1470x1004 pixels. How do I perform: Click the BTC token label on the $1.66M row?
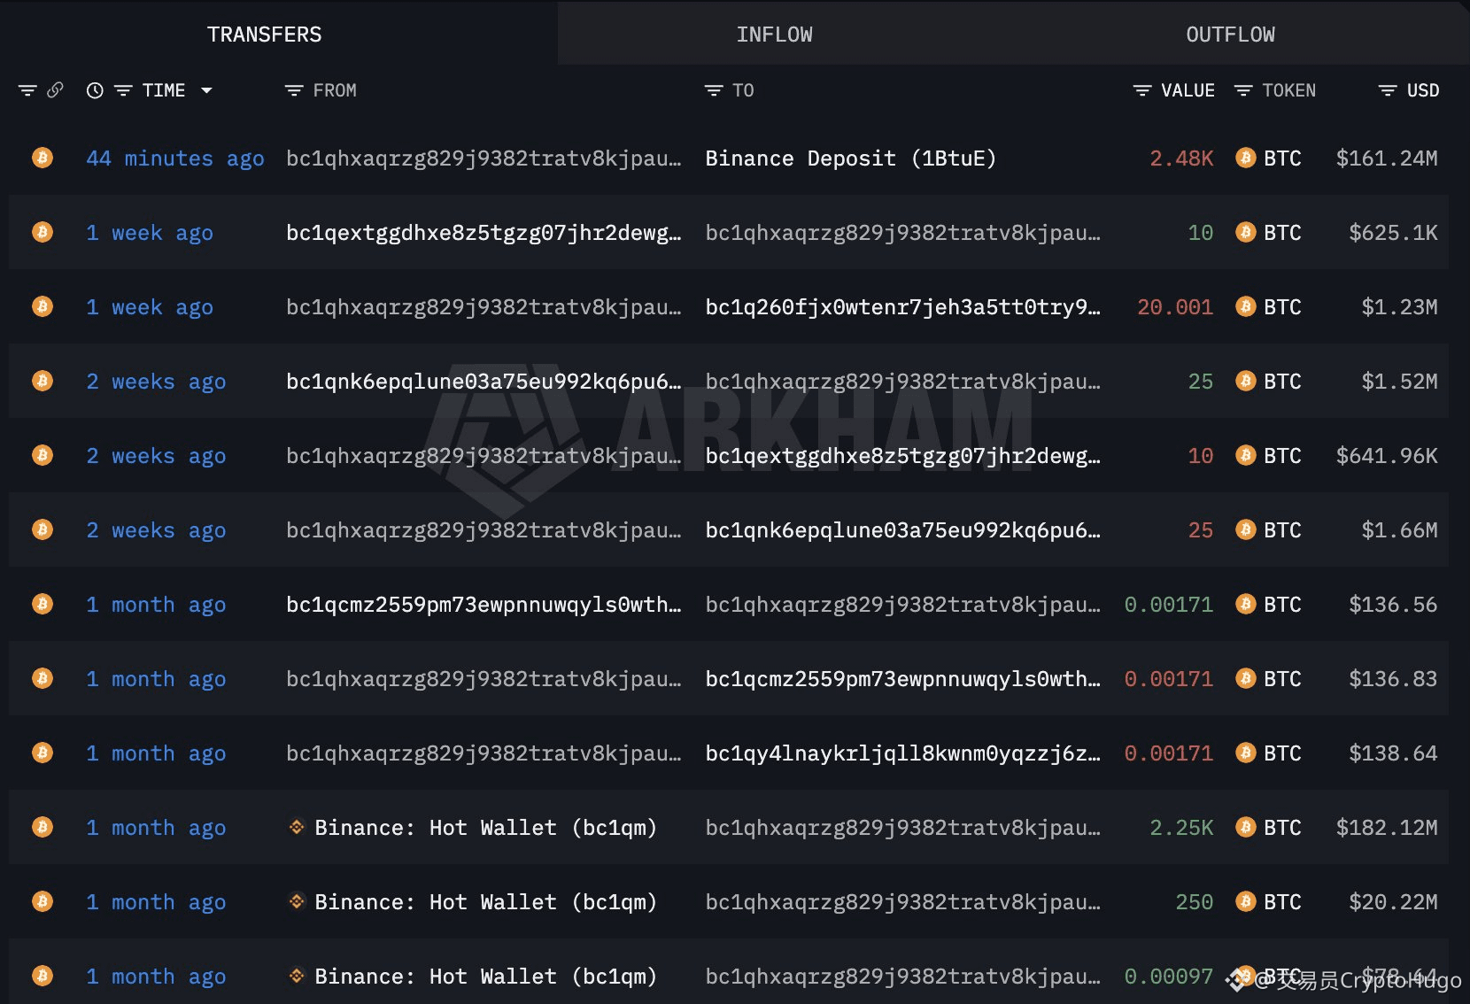(x=1282, y=530)
